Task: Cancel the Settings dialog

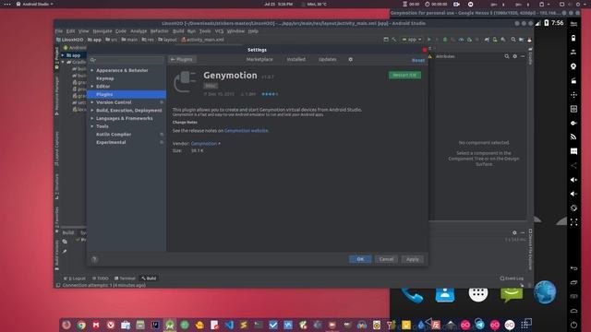Action: (386, 259)
